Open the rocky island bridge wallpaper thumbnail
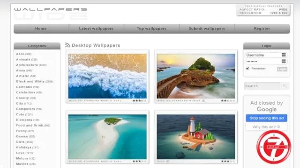 pyautogui.click(x=196, y=76)
